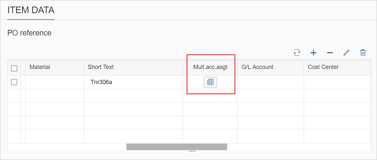The width and height of the screenshot is (377, 160).
Task: Remove a row with the minus icon
Action: pos(330,53)
